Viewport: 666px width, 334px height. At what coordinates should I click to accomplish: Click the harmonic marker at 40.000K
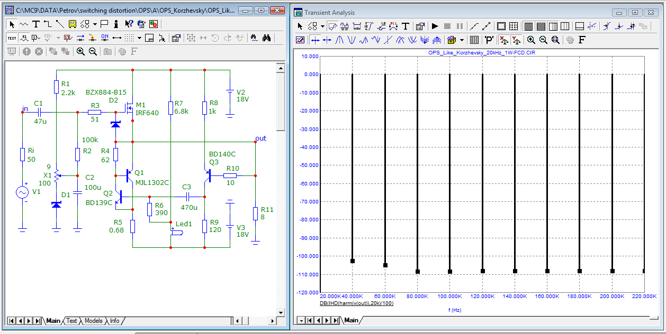click(352, 261)
